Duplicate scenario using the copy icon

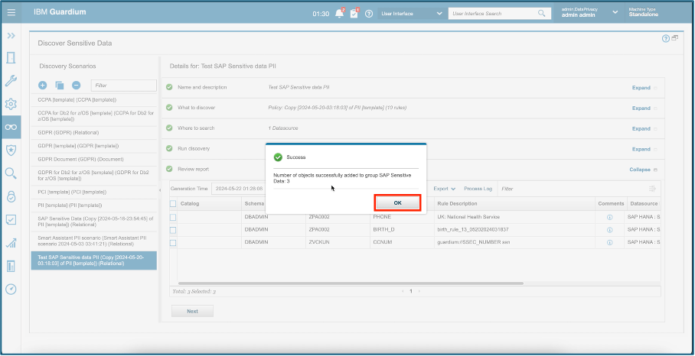60,86
